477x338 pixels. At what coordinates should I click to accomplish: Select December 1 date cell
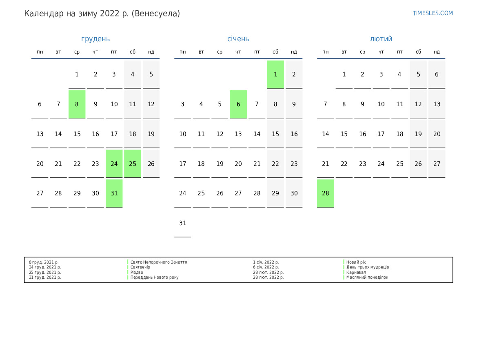coord(77,74)
